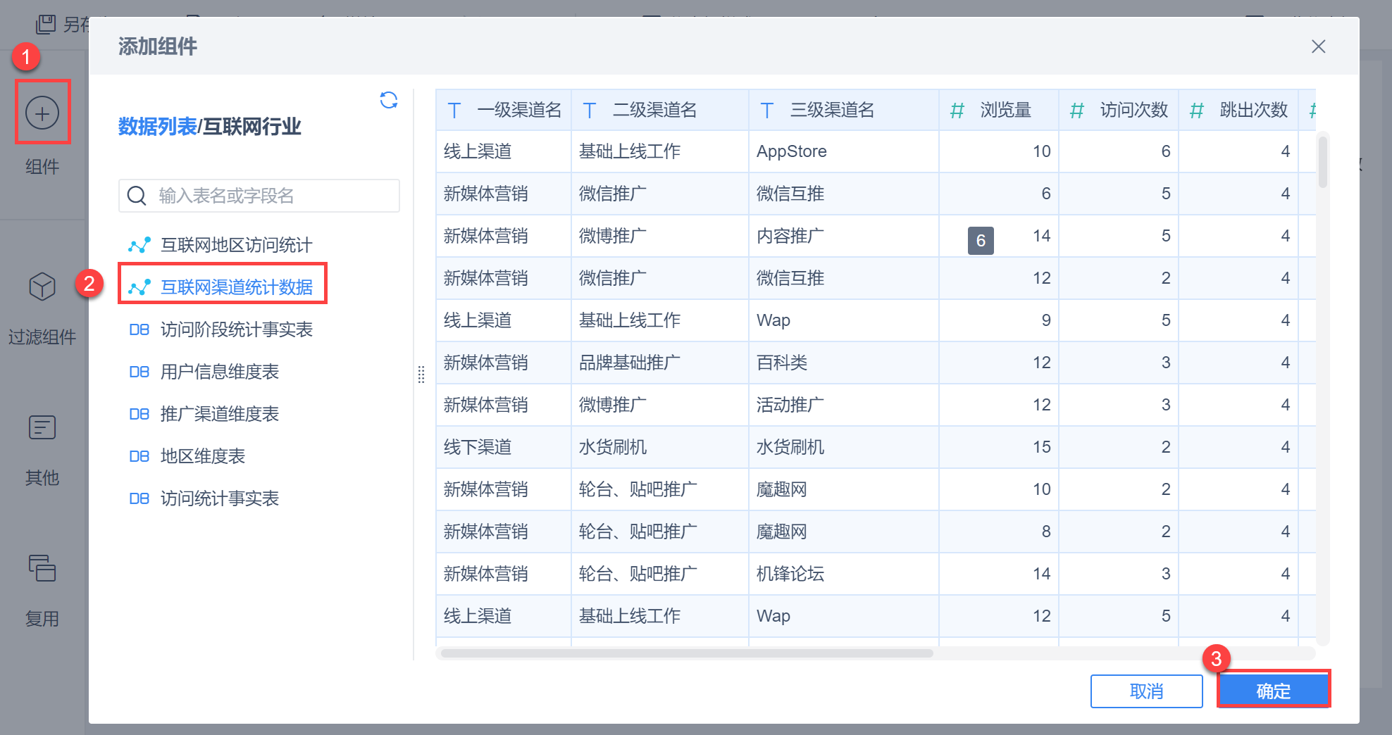The width and height of the screenshot is (1392, 735).
Task: Choose the 用户信息维度表 table
Action: tap(219, 372)
